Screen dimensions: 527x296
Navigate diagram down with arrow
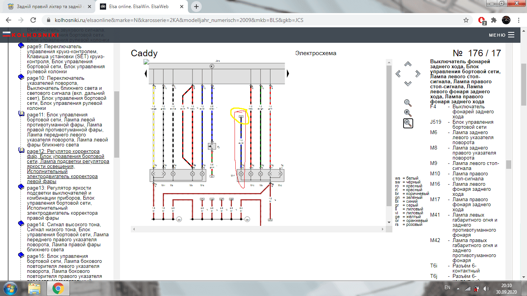[x=408, y=83]
